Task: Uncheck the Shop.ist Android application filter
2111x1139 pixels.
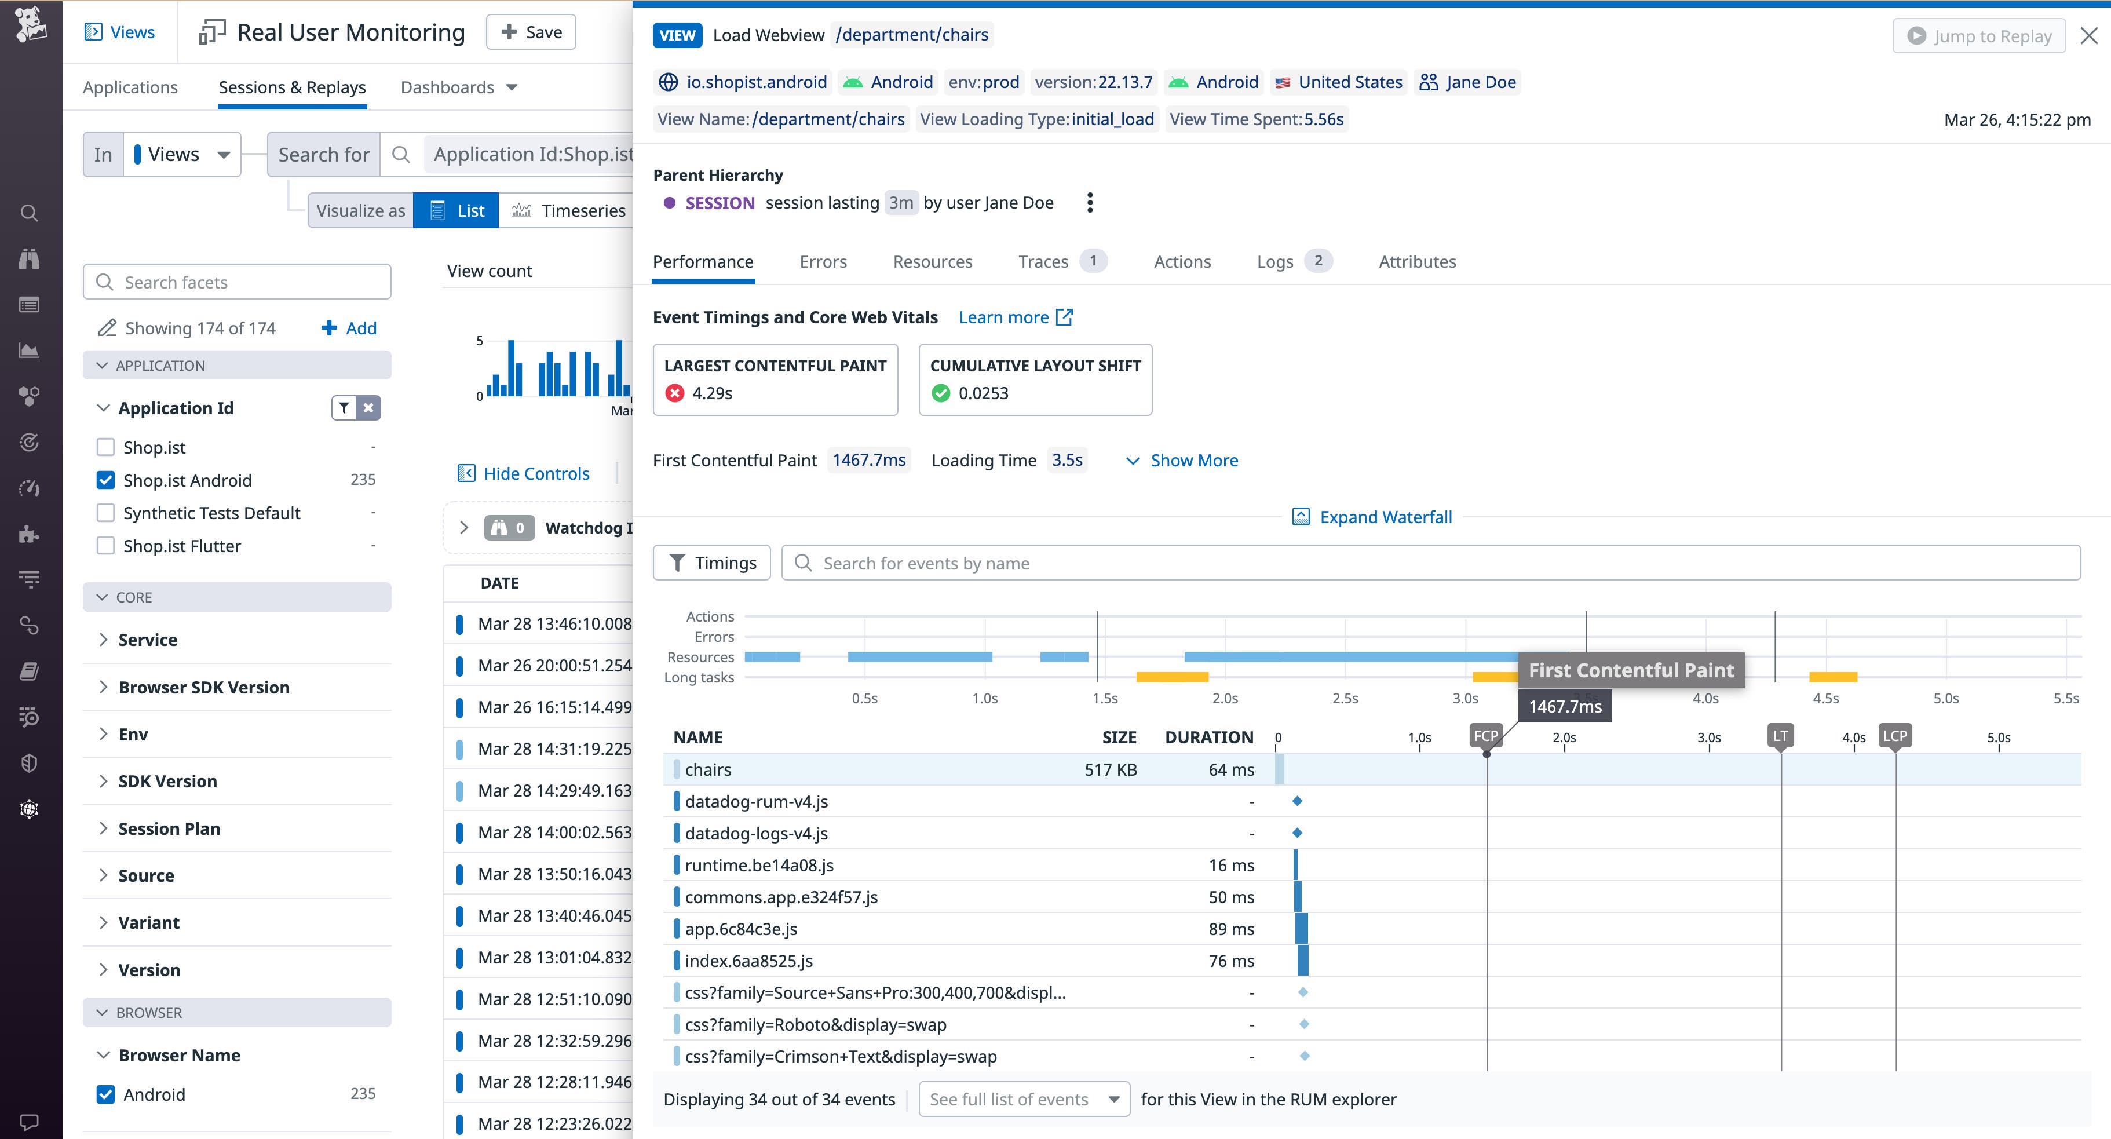Action: pyautogui.click(x=107, y=479)
